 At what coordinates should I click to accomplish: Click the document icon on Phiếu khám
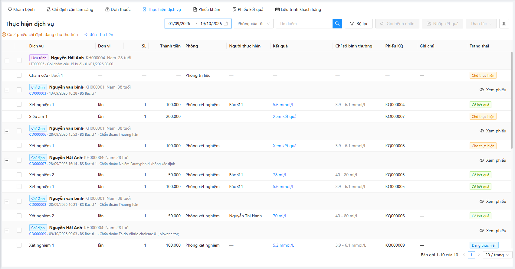[x=195, y=9]
